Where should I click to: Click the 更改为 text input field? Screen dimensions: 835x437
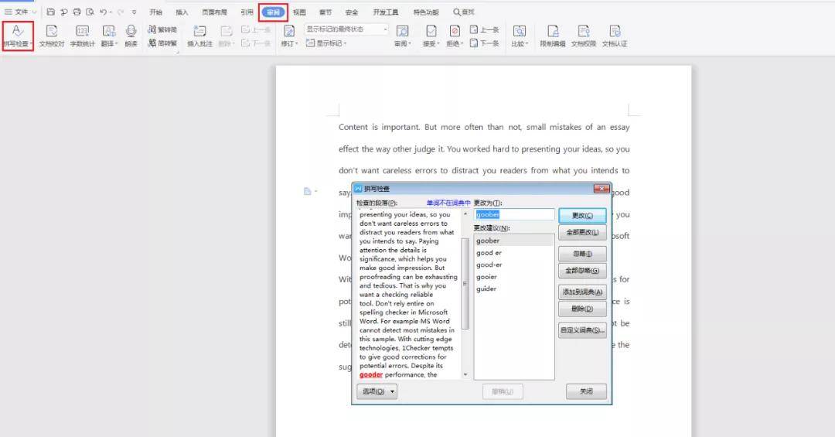[514, 214]
